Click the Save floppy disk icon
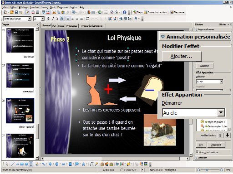233x174 pixels. click(16, 12)
